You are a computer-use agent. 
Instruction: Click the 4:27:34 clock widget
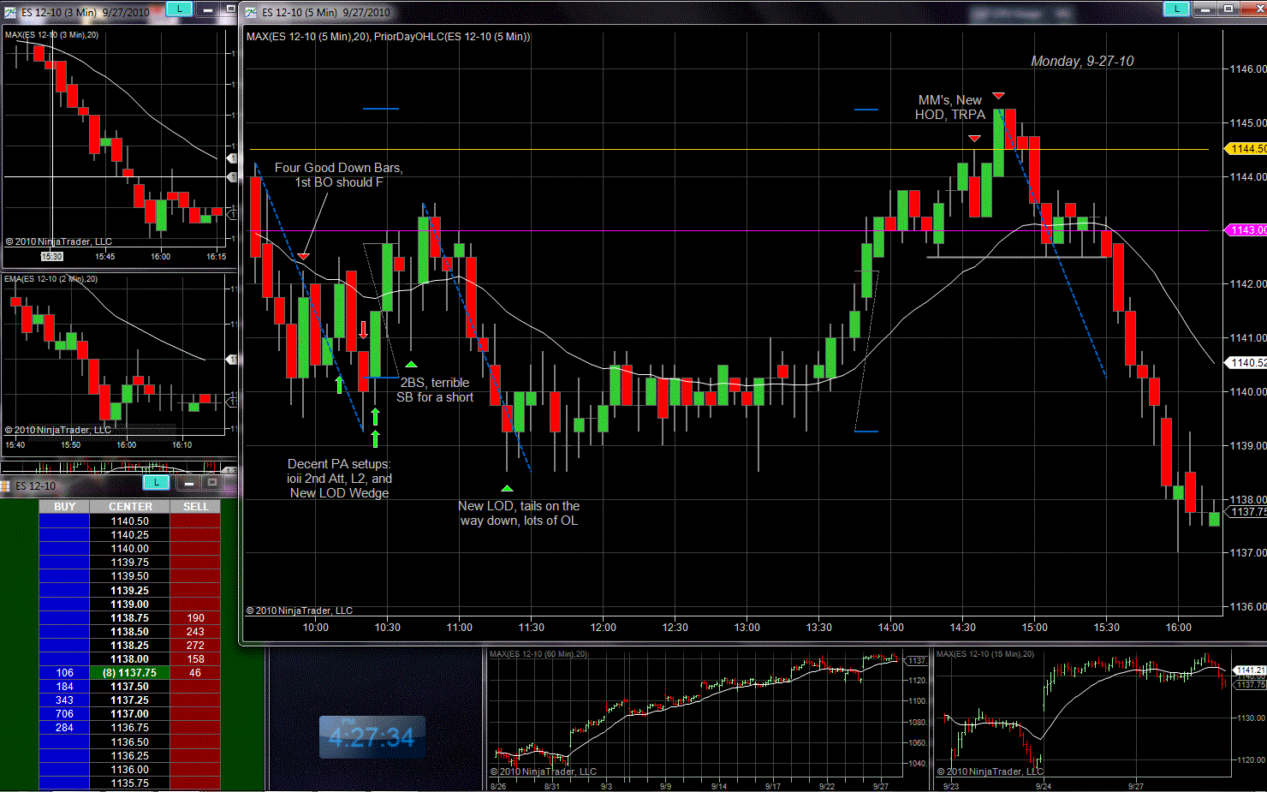[x=372, y=737]
